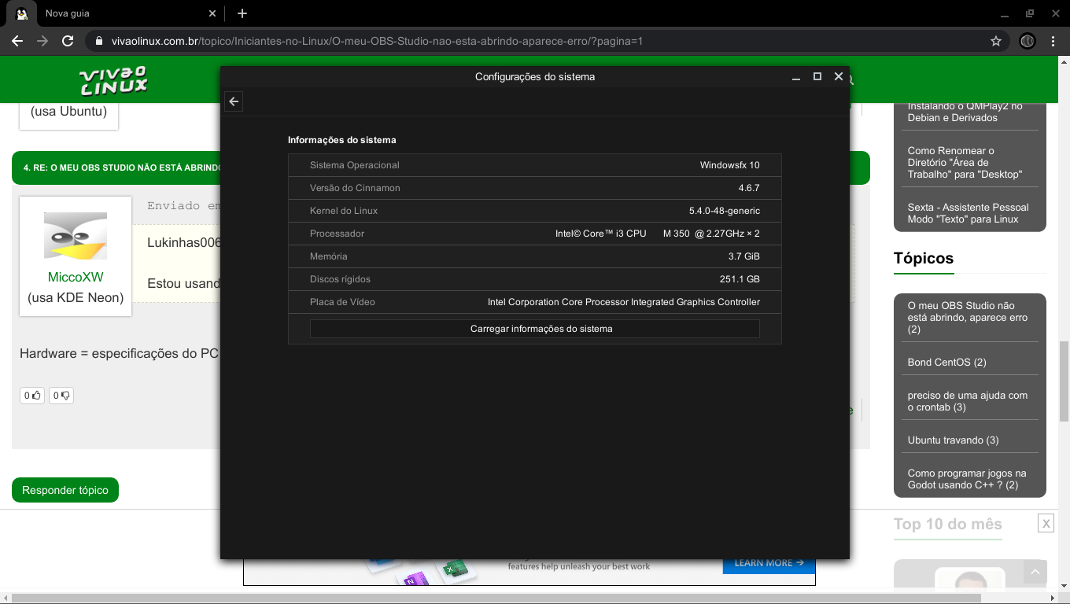The image size is (1070, 604).
Task: Click scroll-to-top arrow button
Action: point(1035,573)
